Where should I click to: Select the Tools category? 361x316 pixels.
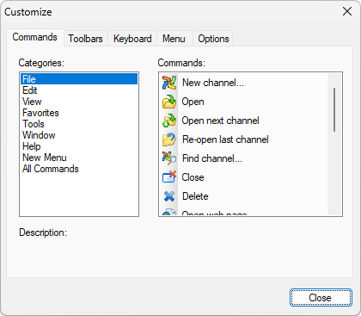click(x=79, y=124)
